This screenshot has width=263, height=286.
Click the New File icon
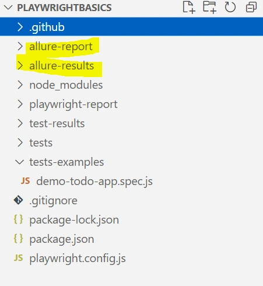pos(189,8)
